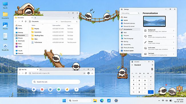
Task: Click the backspace key in Calculator
Action: pyautogui.click(x=151, y=77)
